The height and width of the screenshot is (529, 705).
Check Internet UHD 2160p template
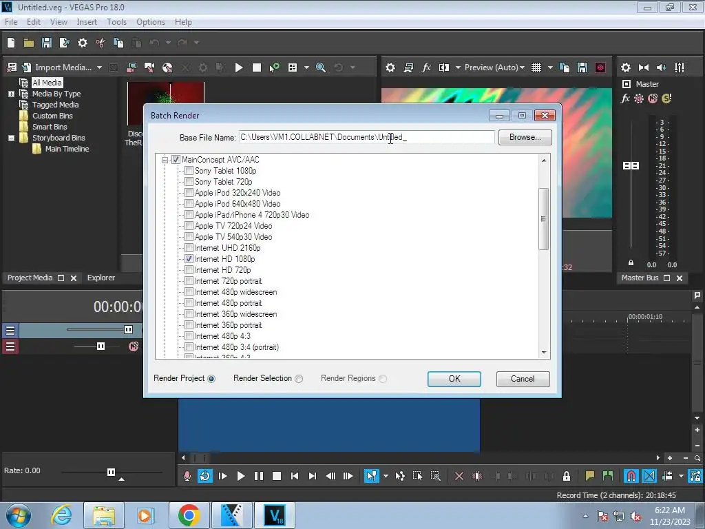[189, 248]
